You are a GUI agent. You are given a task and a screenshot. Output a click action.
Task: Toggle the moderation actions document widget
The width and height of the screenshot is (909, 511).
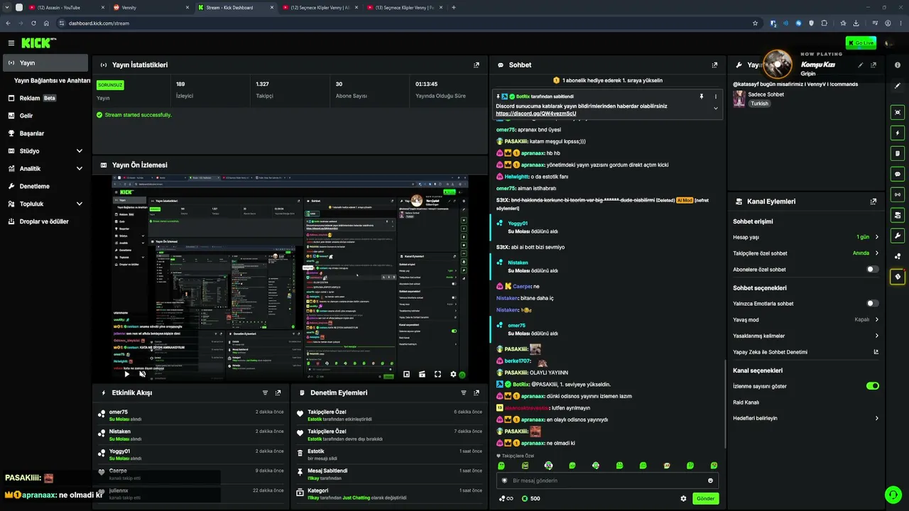(x=898, y=153)
